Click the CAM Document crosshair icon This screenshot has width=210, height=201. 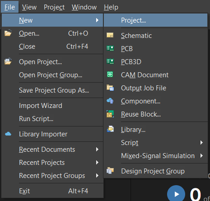tap(110, 75)
